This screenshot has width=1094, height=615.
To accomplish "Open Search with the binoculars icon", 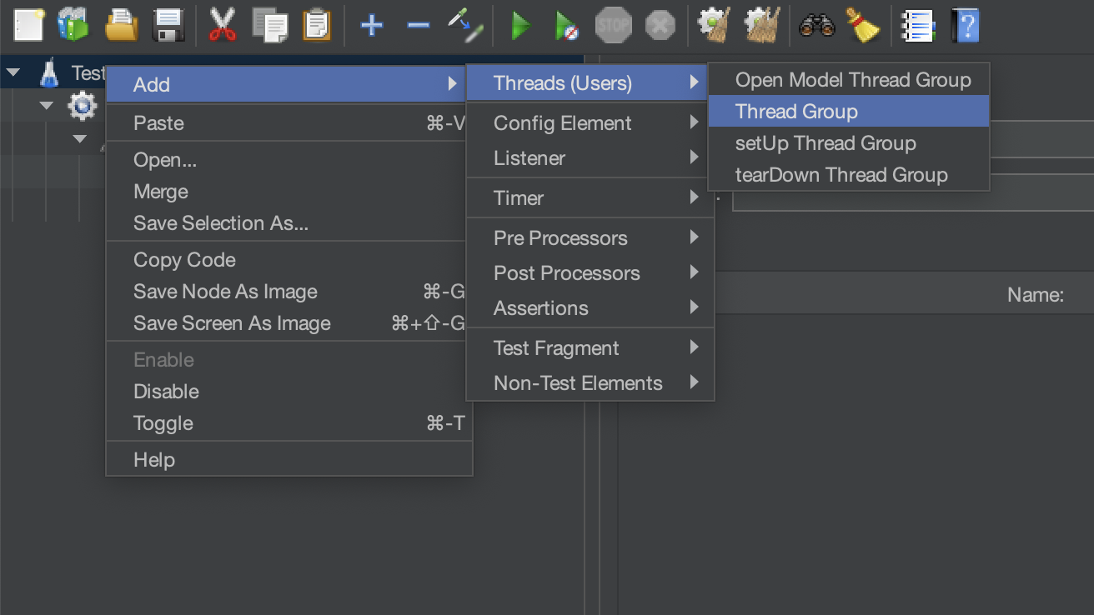I will pos(816,25).
